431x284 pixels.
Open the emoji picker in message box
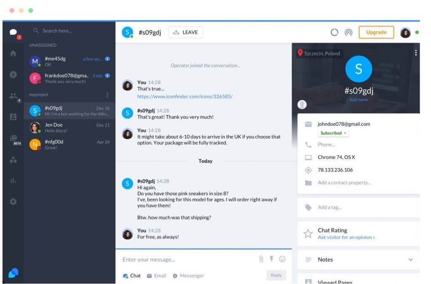[x=282, y=259]
